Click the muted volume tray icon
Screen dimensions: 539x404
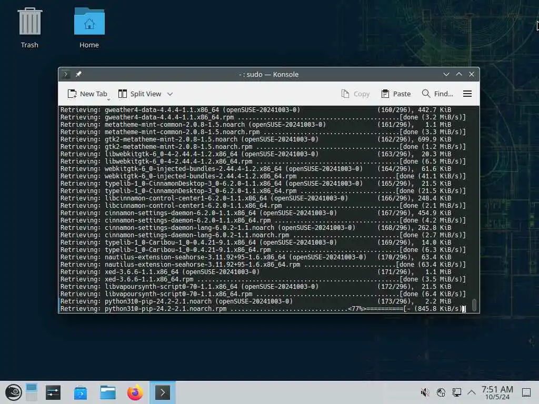[x=425, y=392]
